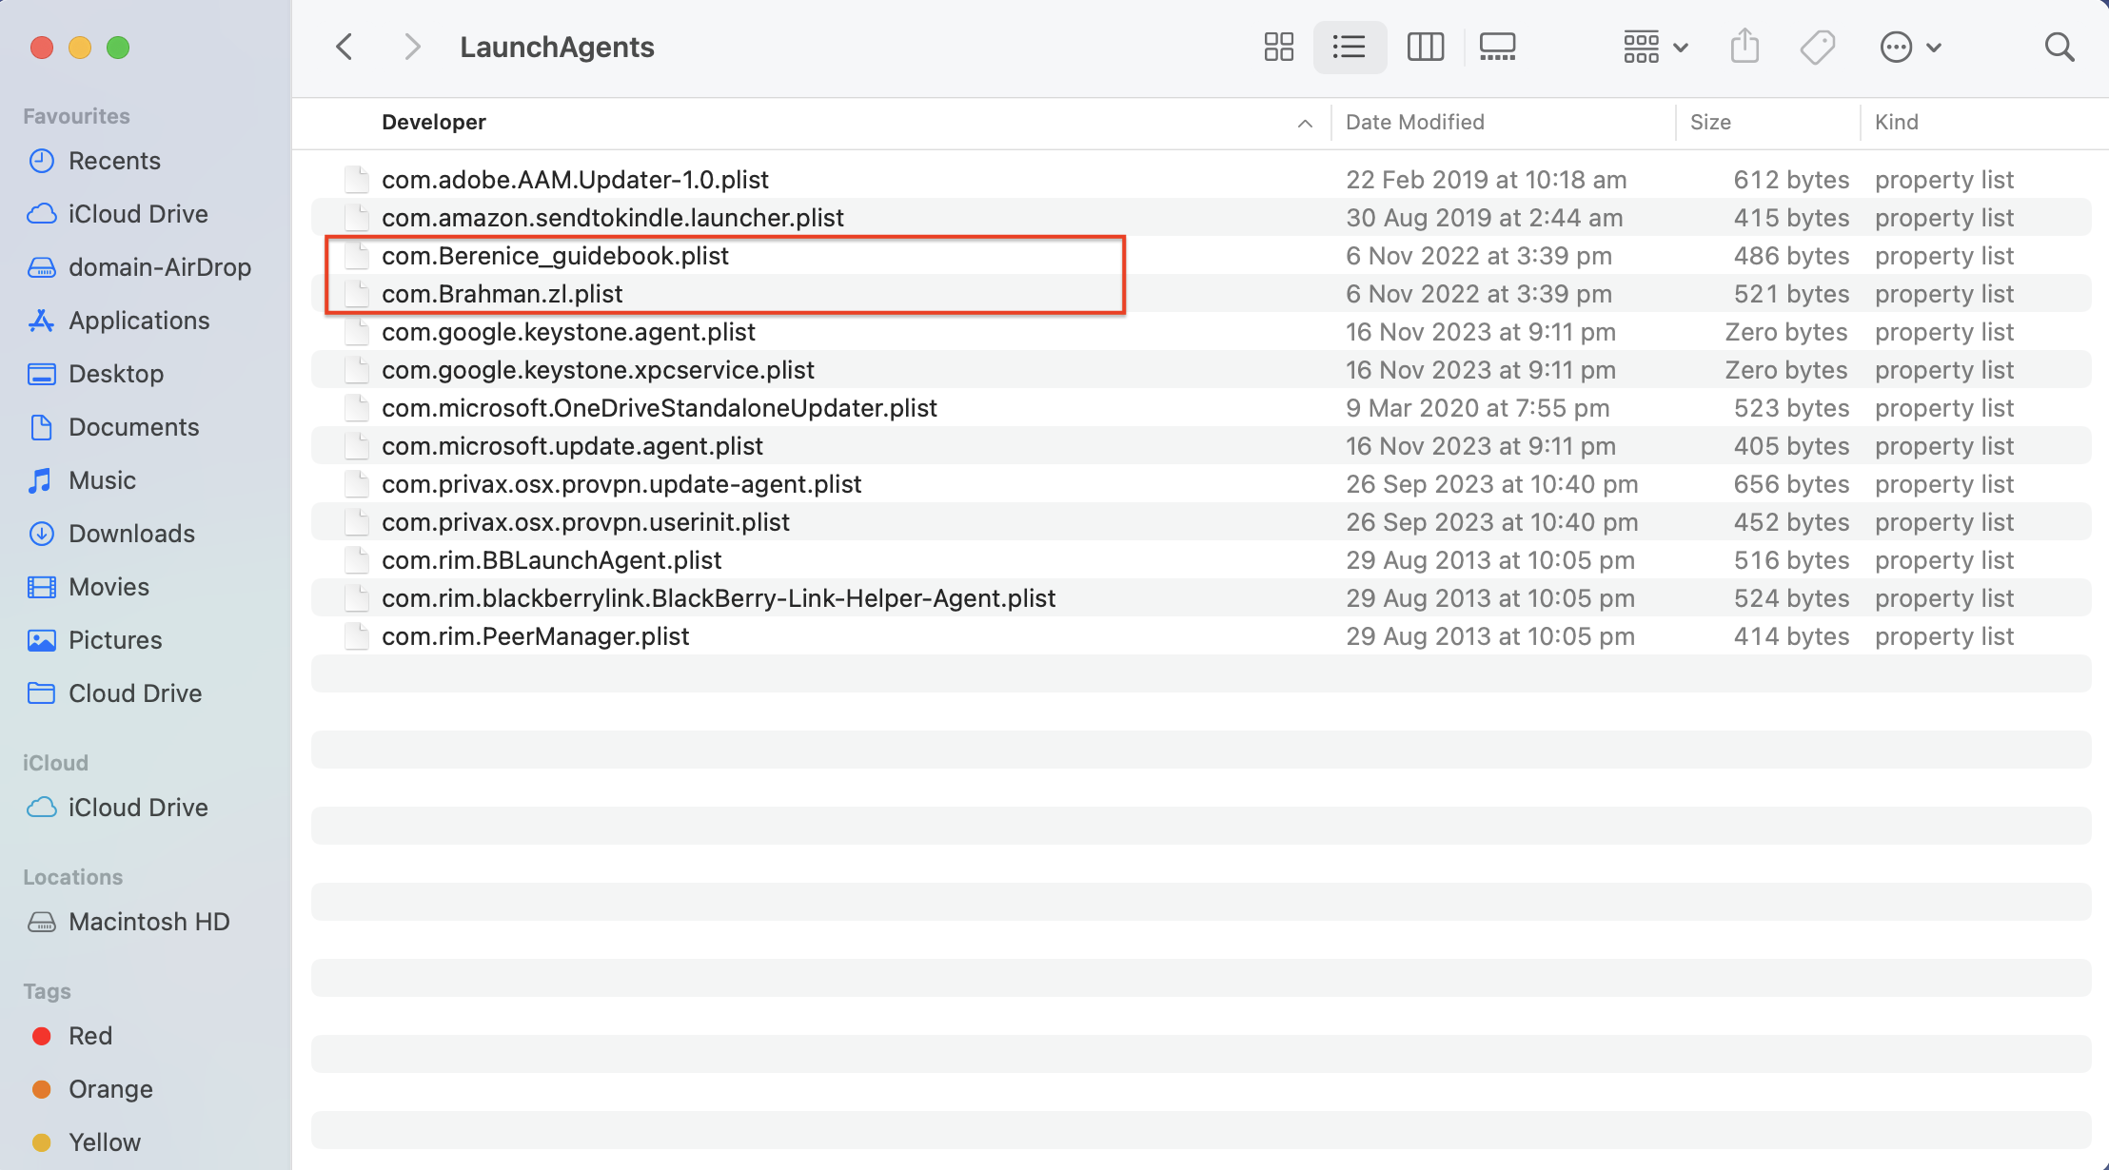Toggle the sort order arrow in the Developer column

point(1305,123)
